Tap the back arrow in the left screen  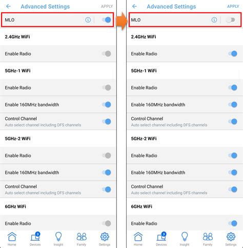pyautogui.click(x=8, y=7)
